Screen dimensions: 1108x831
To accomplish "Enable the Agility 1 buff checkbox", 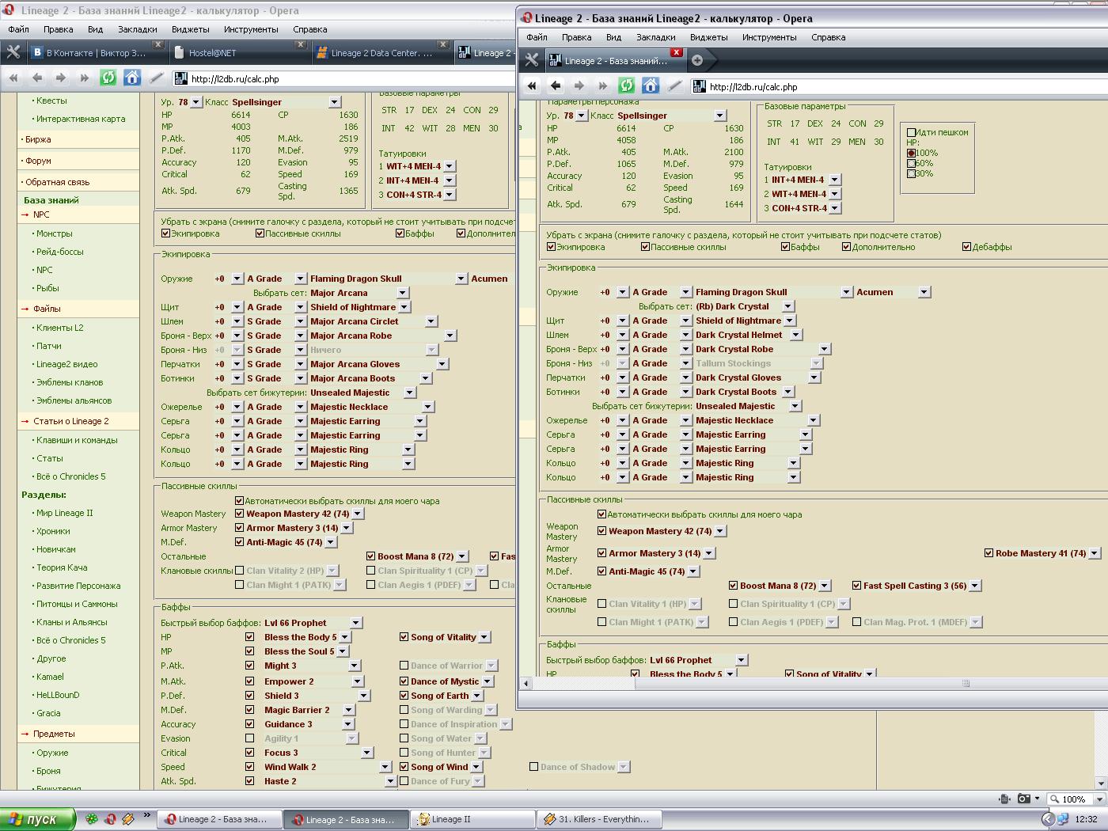I will (x=250, y=738).
